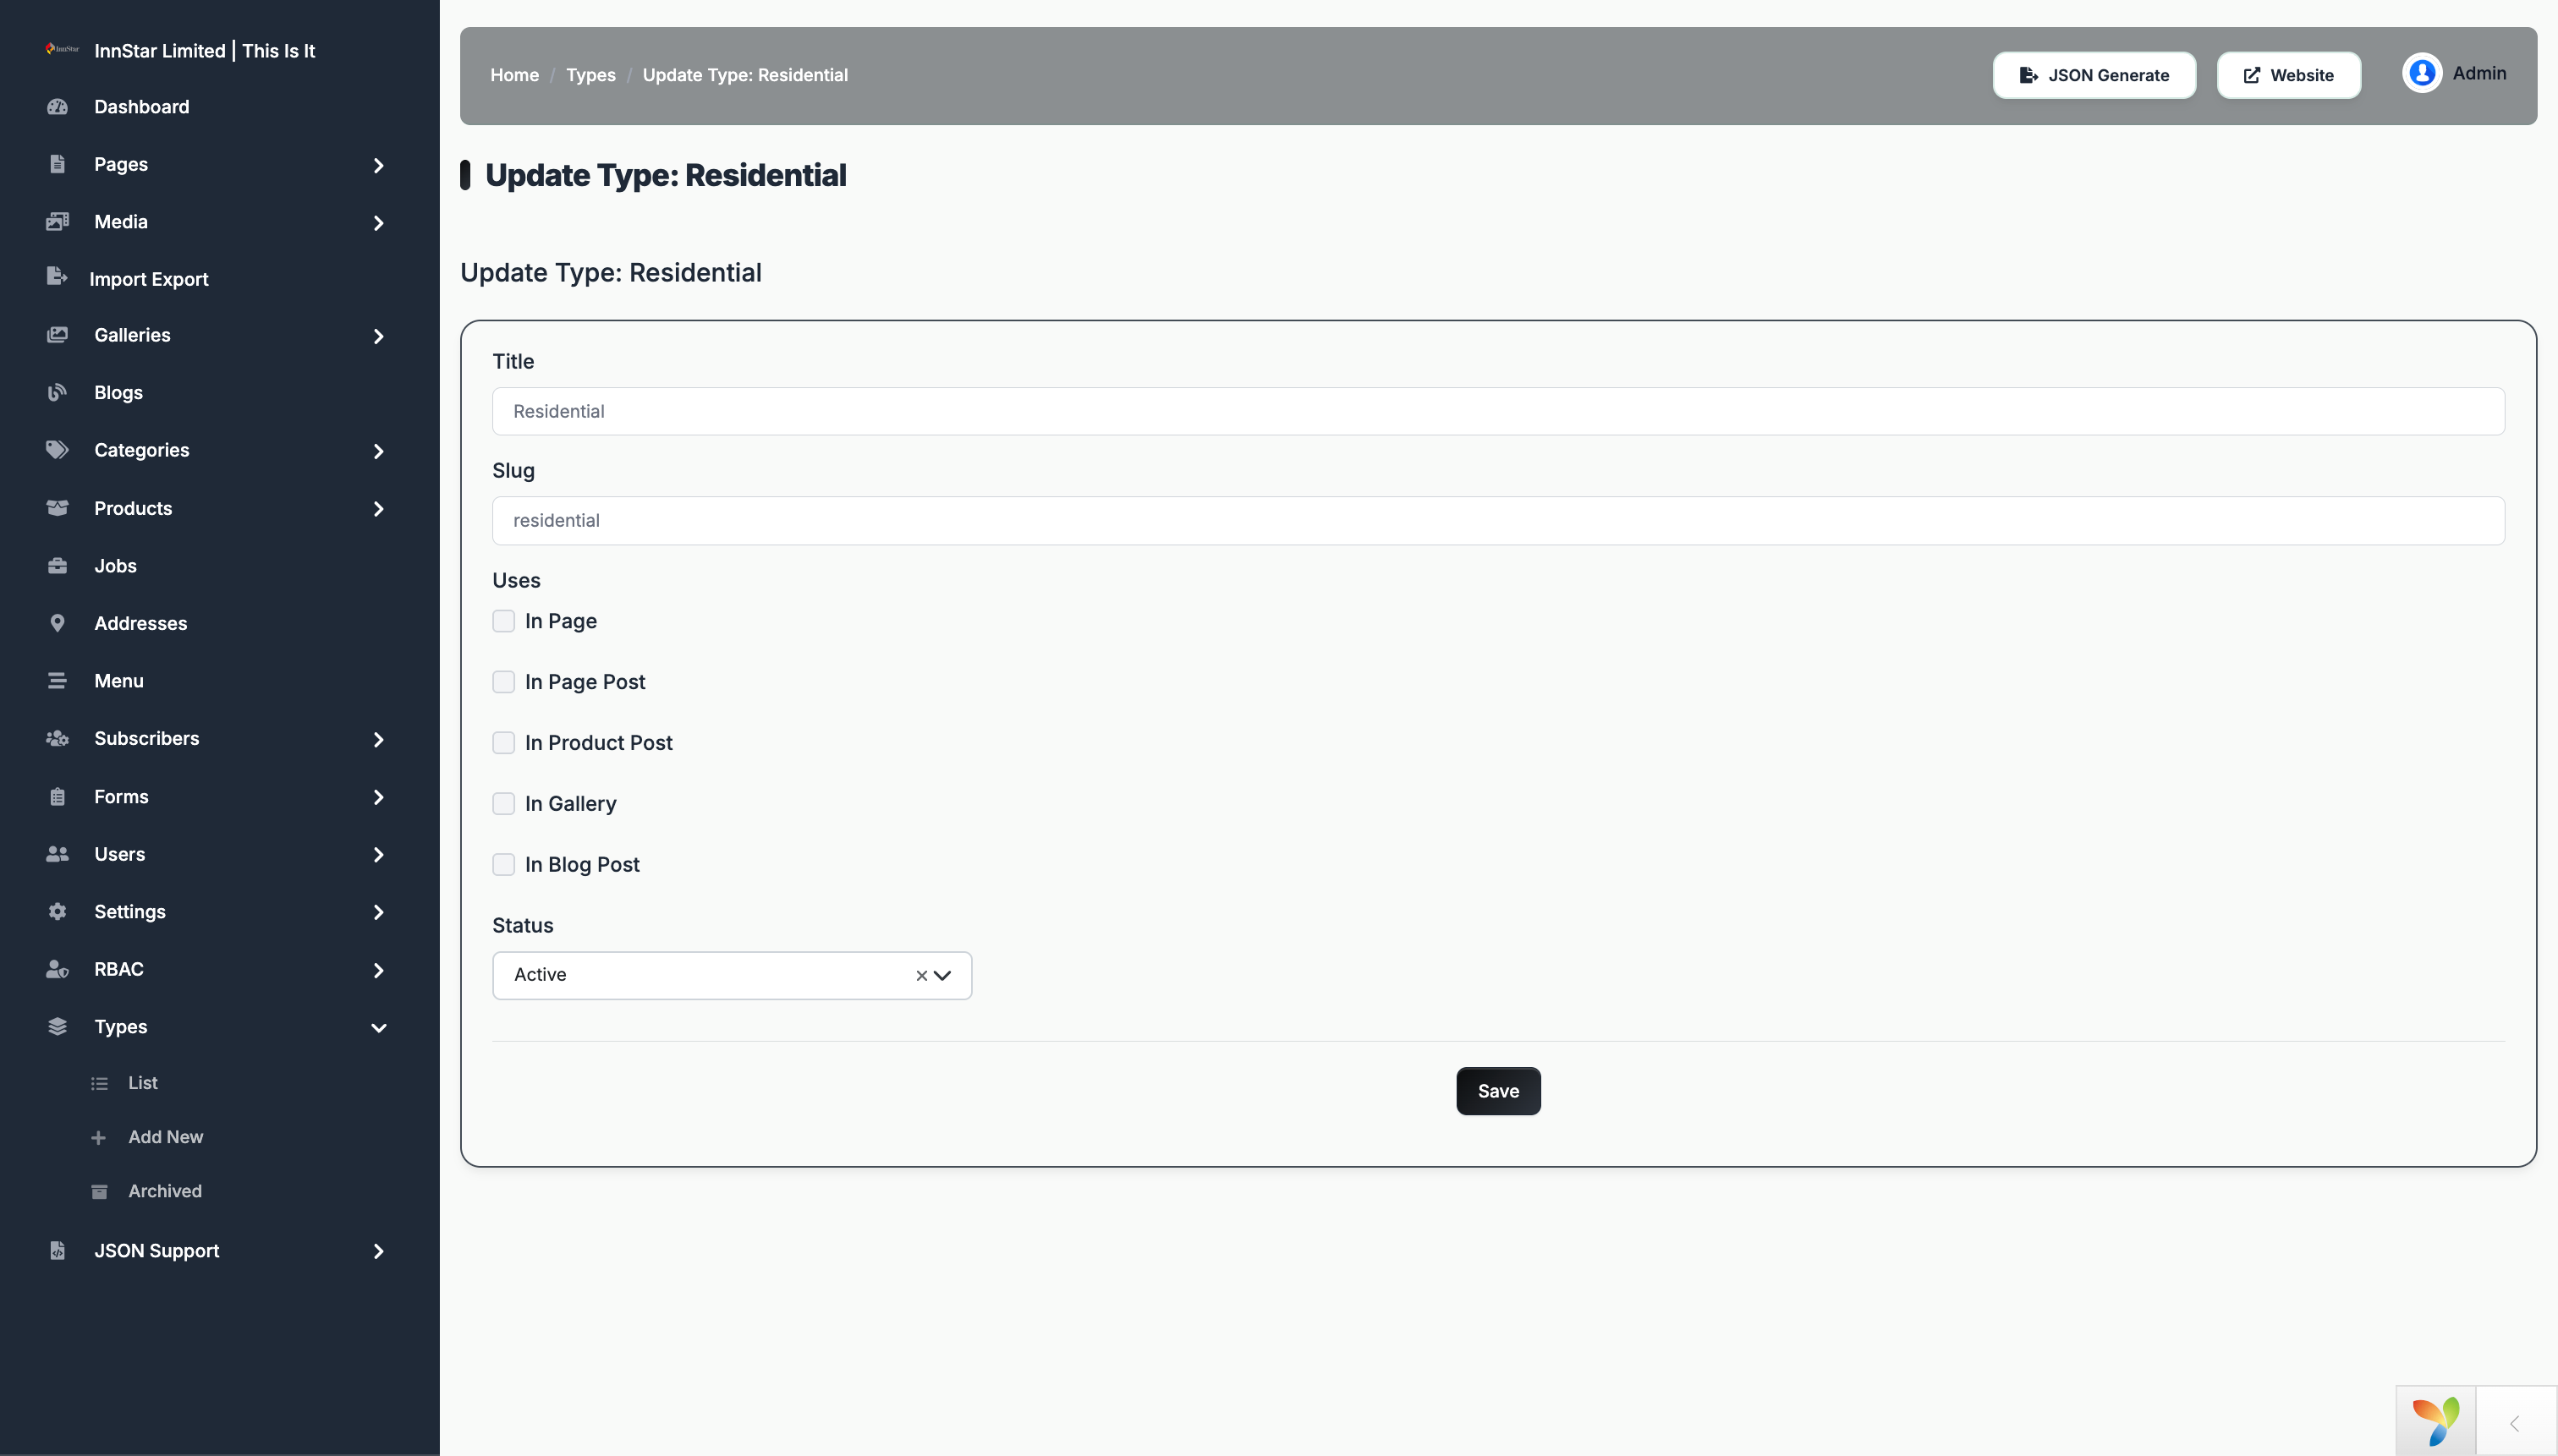This screenshot has width=2558, height=1456.
Task: Toggle the In Blog Post checkbox
Action: pos(503,864)
